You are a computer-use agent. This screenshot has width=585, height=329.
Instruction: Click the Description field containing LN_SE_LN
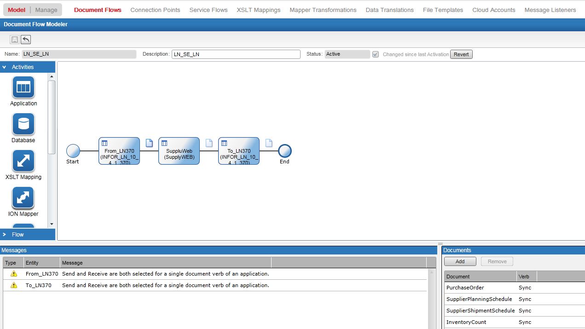(236, 54)
